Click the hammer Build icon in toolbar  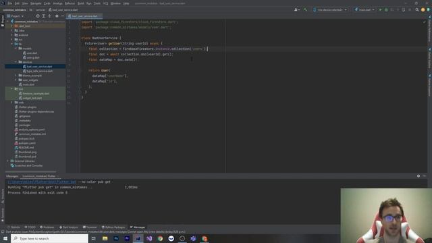tap(305, 9)
